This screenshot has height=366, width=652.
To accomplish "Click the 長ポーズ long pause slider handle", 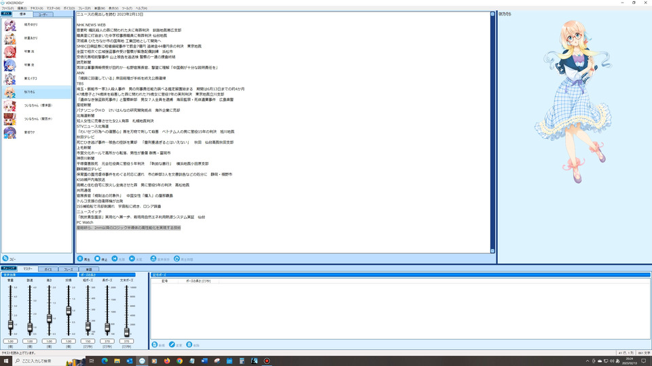I will click(107, 328).
